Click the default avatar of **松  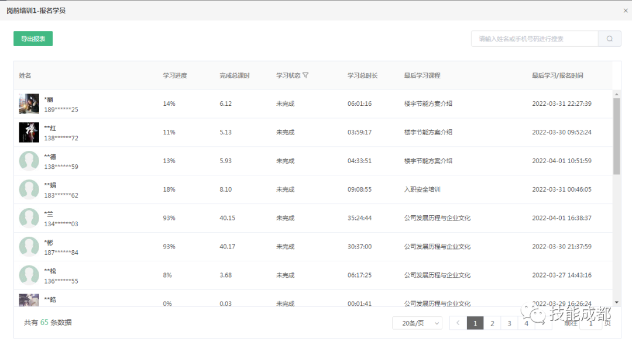pyautogui.click(x=29, y=275)
